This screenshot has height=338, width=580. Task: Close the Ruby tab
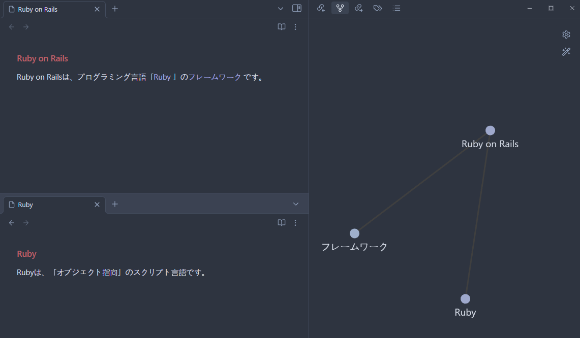(97, 205)
